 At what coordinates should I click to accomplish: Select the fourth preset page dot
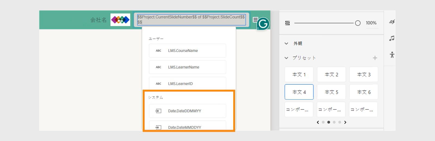click(x=340, y=122)
